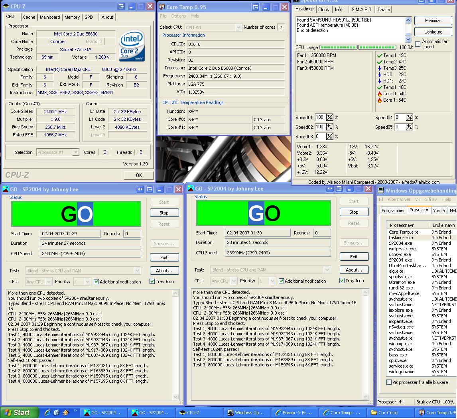Click the Core Temp title bar icon
The width and height of the screenshot is (457, 419).
(x=162, y=7)
